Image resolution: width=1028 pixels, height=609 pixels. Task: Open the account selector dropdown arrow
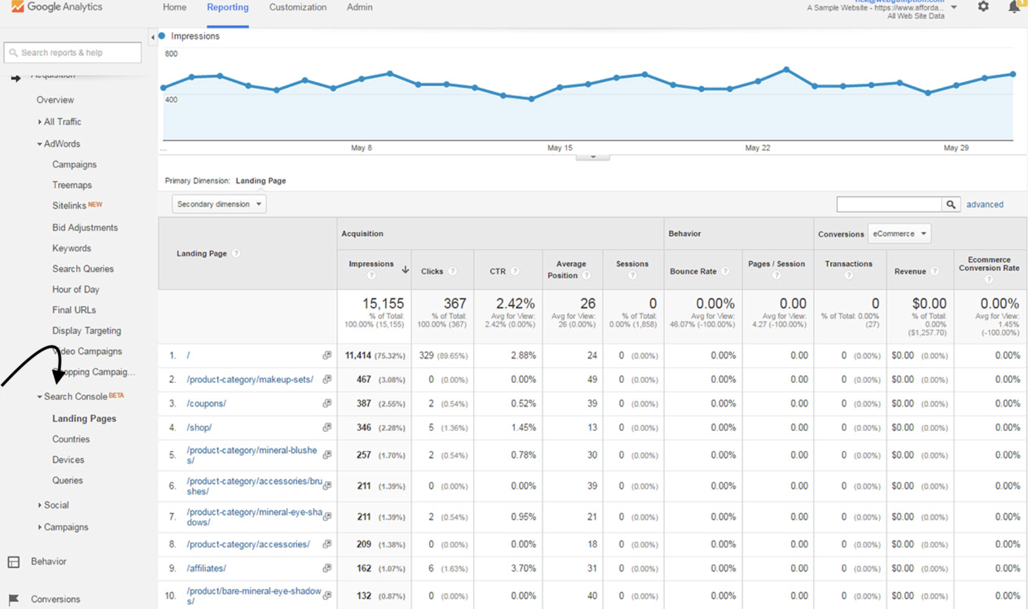coord(954,7)
